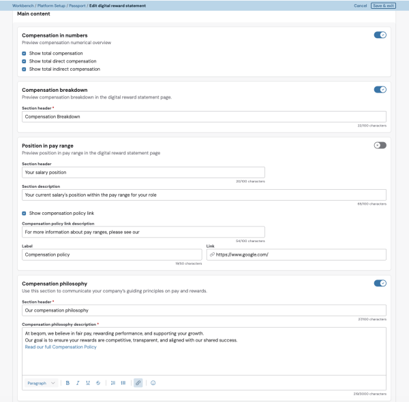Insert bulleted list in philosophy description
The width and height of the screenshot is (409, 402).
pos(123,383)
